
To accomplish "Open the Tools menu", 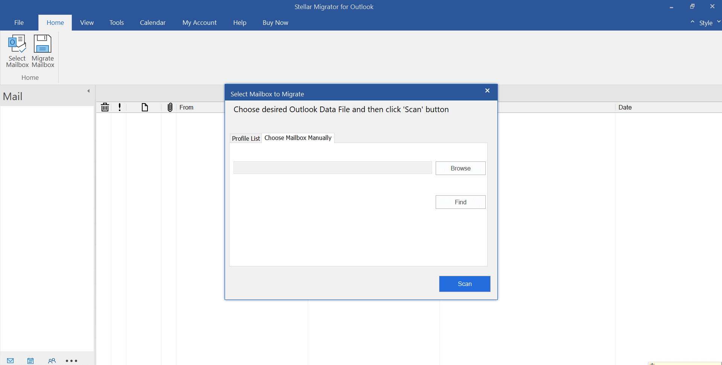I will (x=116, y=23).
